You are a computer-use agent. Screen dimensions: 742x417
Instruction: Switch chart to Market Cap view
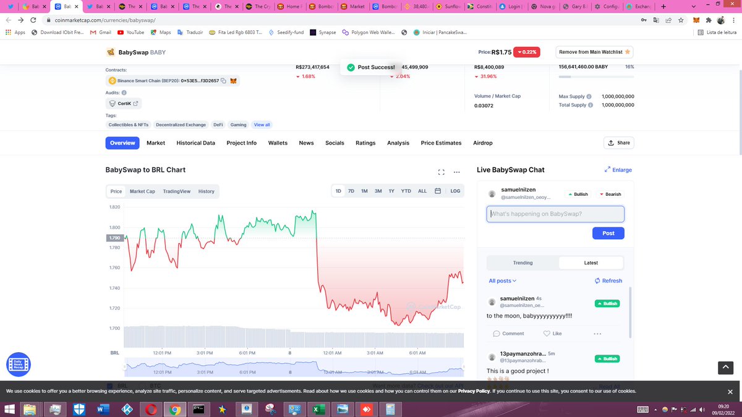142,192
